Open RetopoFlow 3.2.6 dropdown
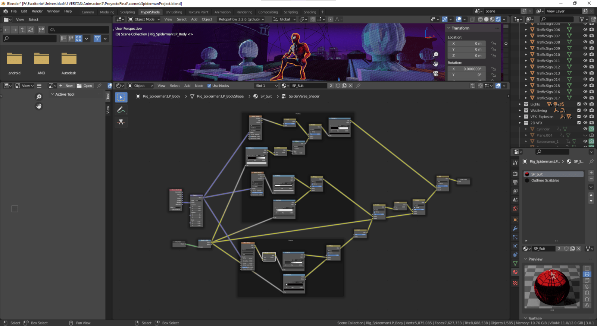 tap(241, 19)
